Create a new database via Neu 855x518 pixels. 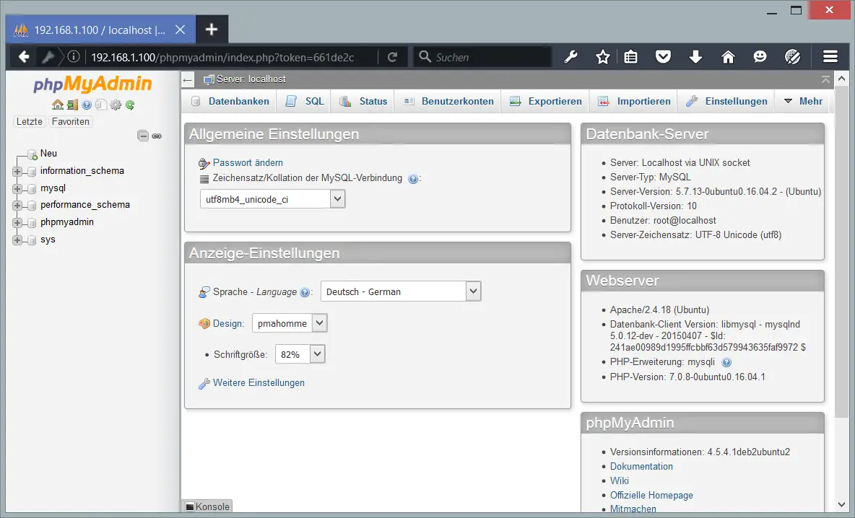(48, 154)
